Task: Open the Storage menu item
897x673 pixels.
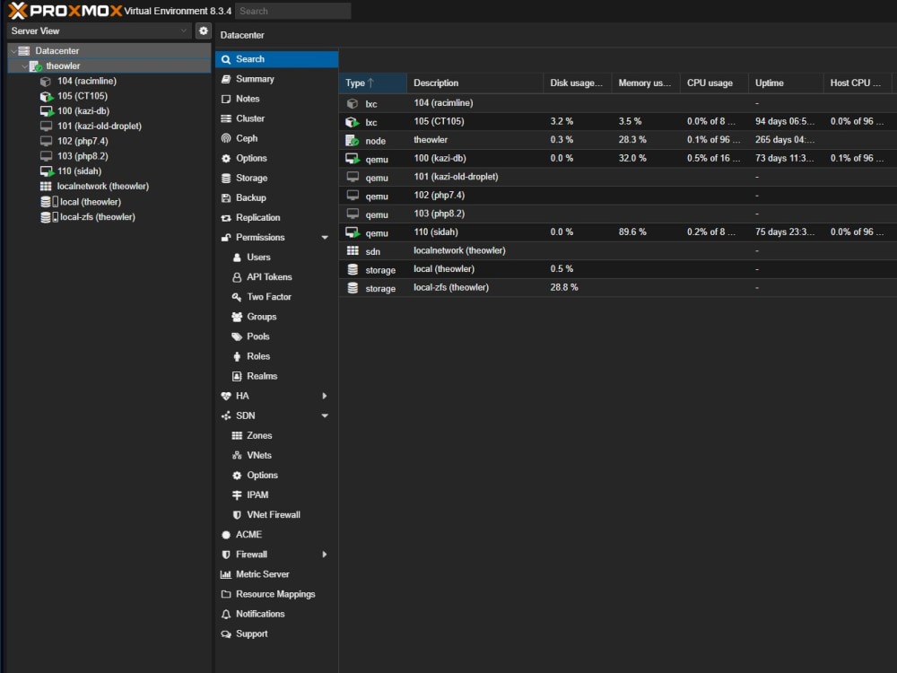Action: pos(277,178)
